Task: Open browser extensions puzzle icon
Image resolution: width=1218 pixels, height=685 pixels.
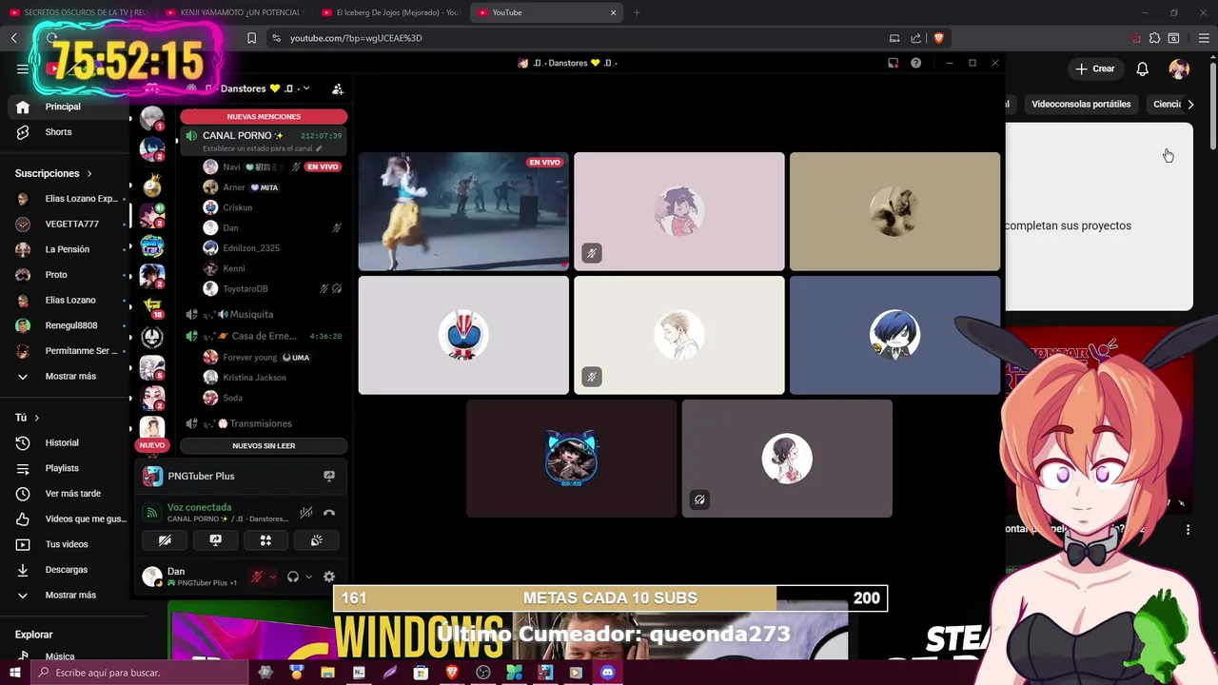Action: (1154, 38)
